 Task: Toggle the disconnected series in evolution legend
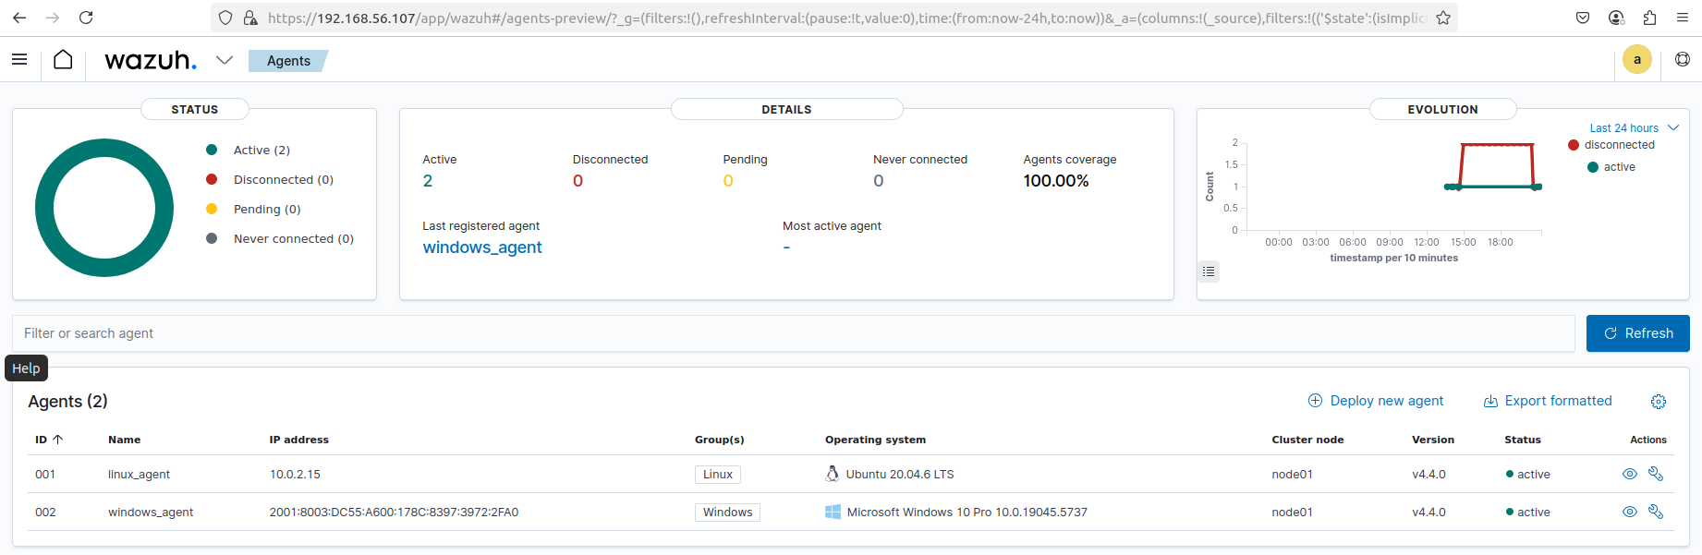[x=1611, y=145]
